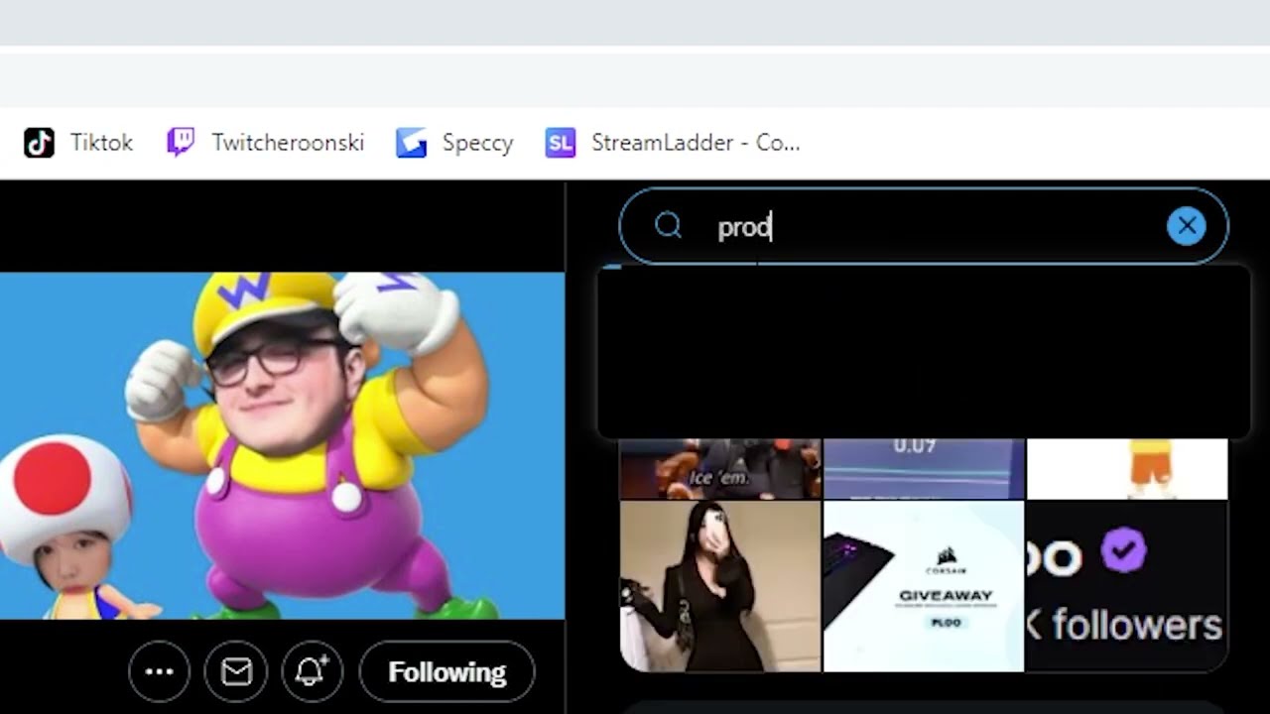
Task: Clear the search field text
Action: coord(1187,226)
